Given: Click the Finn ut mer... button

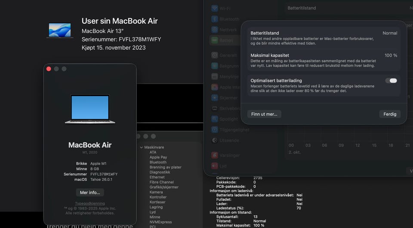Looking at the screenshot, I should 264,114.
